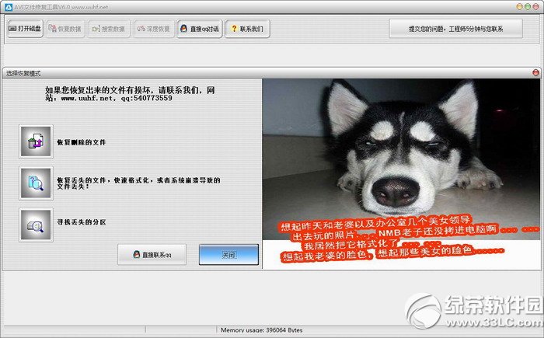The height and width of the screenshot is (338, 544).
Task: Select the recover deleted files icon
Action: click(x=36, y=141)
